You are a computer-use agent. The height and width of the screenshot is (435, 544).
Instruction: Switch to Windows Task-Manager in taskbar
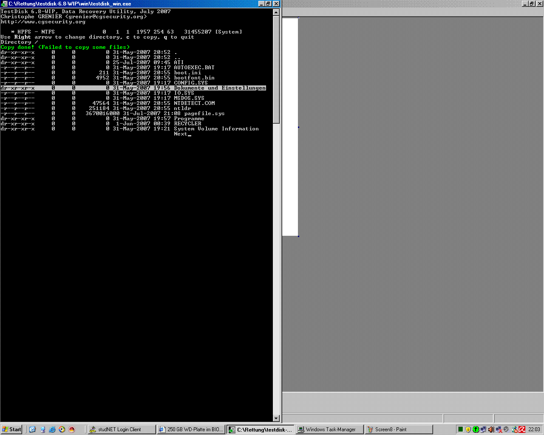point(329,429)
